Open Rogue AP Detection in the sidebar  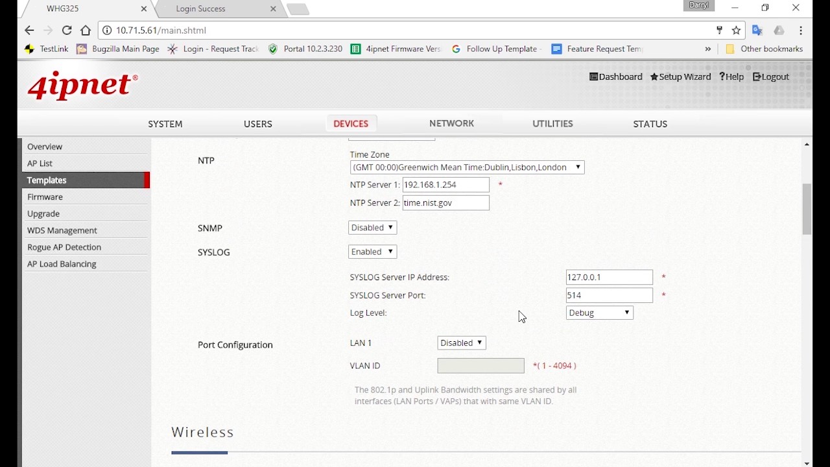point(85,247)
